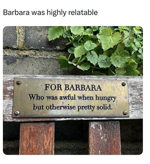
Task: Click the bottom-right screw on the plaque
Action: tap(125, 113)
